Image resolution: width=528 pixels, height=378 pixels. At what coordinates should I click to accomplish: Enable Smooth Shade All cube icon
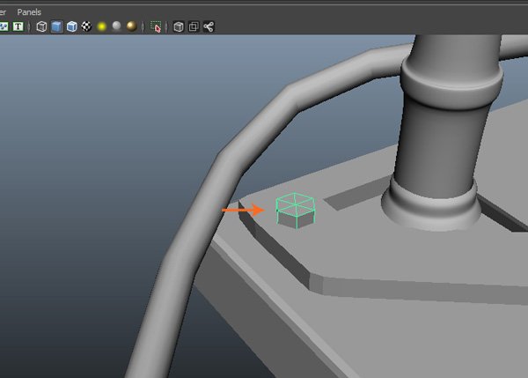click(56, 26)
